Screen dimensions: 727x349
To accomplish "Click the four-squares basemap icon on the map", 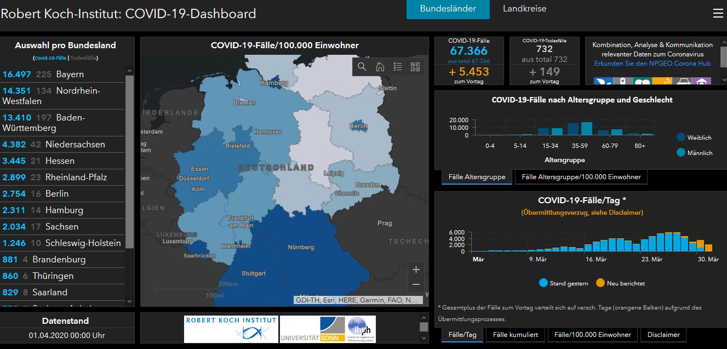I will [415, 67].
